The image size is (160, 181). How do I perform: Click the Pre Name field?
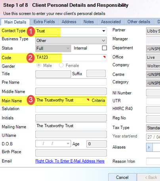tap(71, 82)
